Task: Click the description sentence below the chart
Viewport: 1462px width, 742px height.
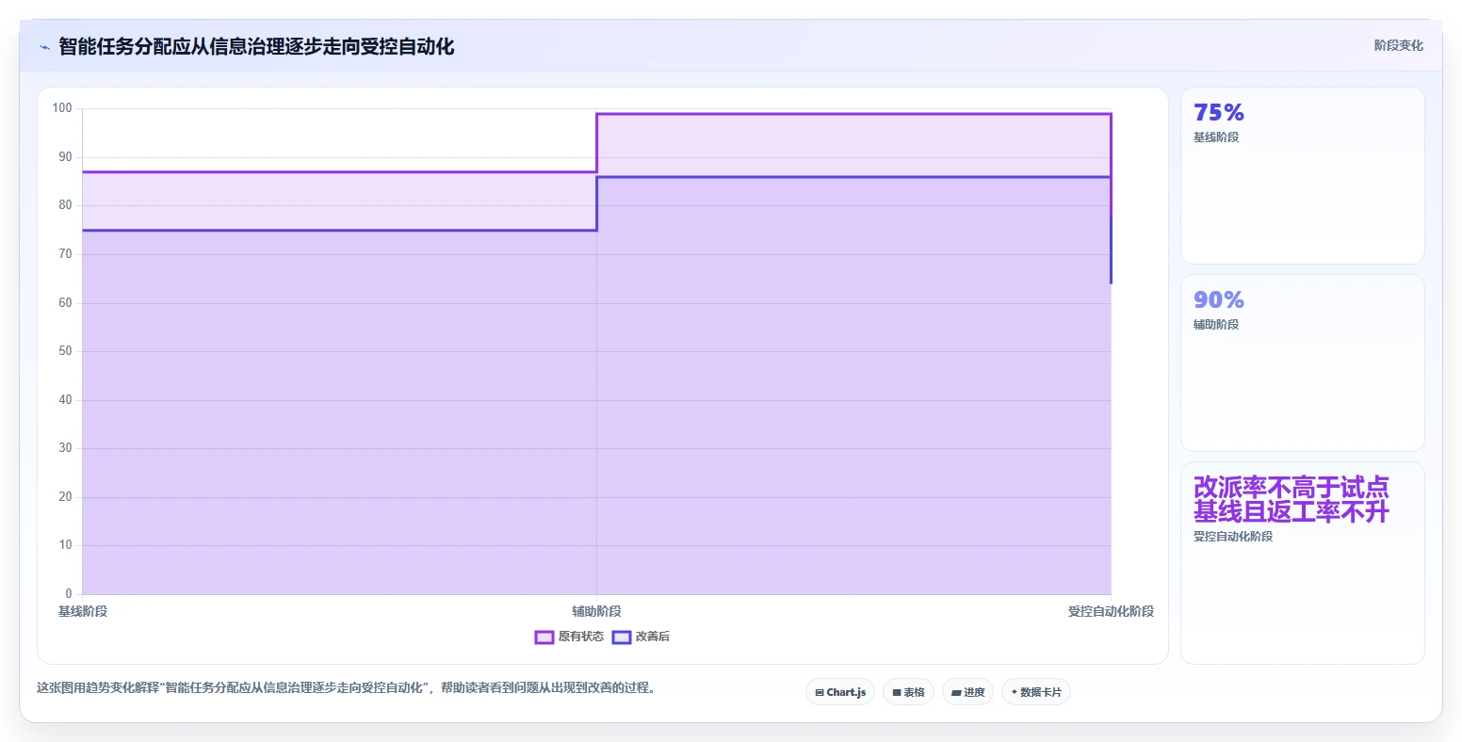Action: (x=346, y=688)
